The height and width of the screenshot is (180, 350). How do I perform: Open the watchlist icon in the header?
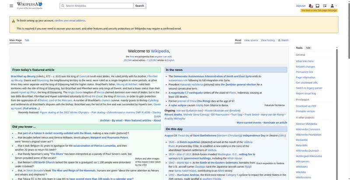tap(325, 6)
